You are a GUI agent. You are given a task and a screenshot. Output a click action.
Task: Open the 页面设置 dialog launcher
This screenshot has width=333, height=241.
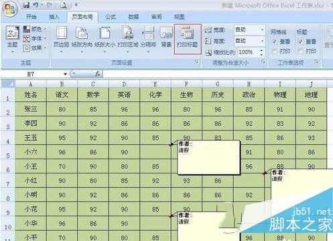[196, 62]
